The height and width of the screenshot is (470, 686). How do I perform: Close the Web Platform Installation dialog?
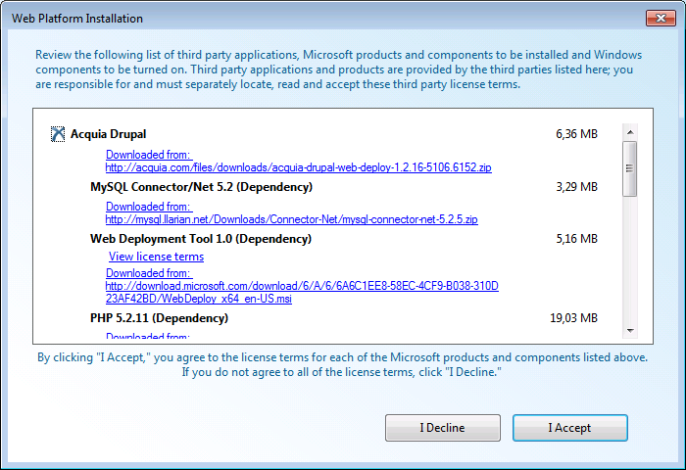coord(661,18)
